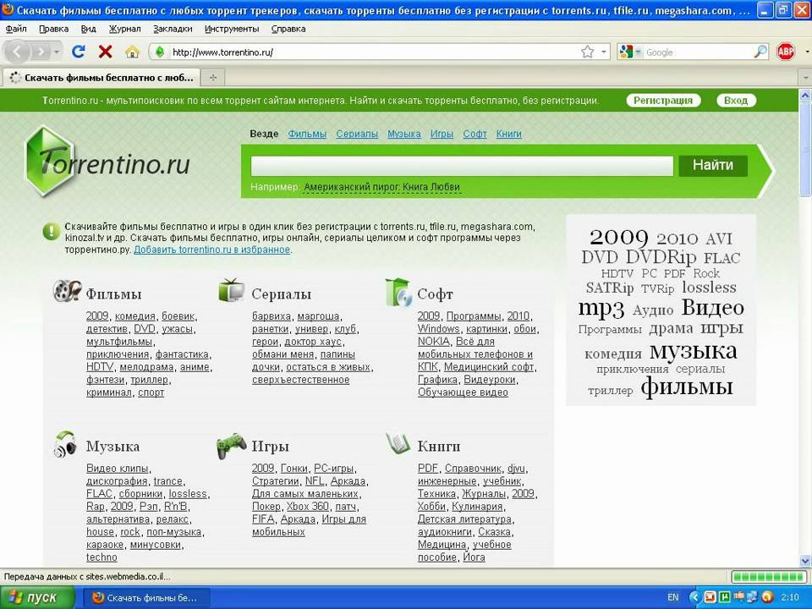Click the film reel icon next to Фильмы

point(68,291)
